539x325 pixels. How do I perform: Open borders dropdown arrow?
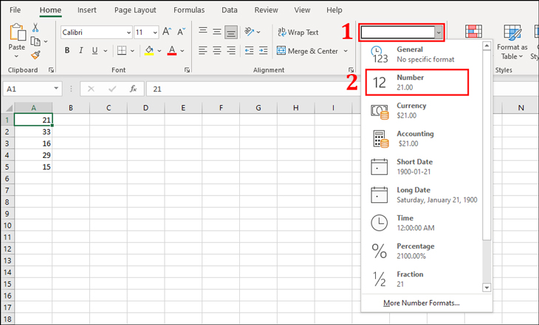[x=132, y=51]
